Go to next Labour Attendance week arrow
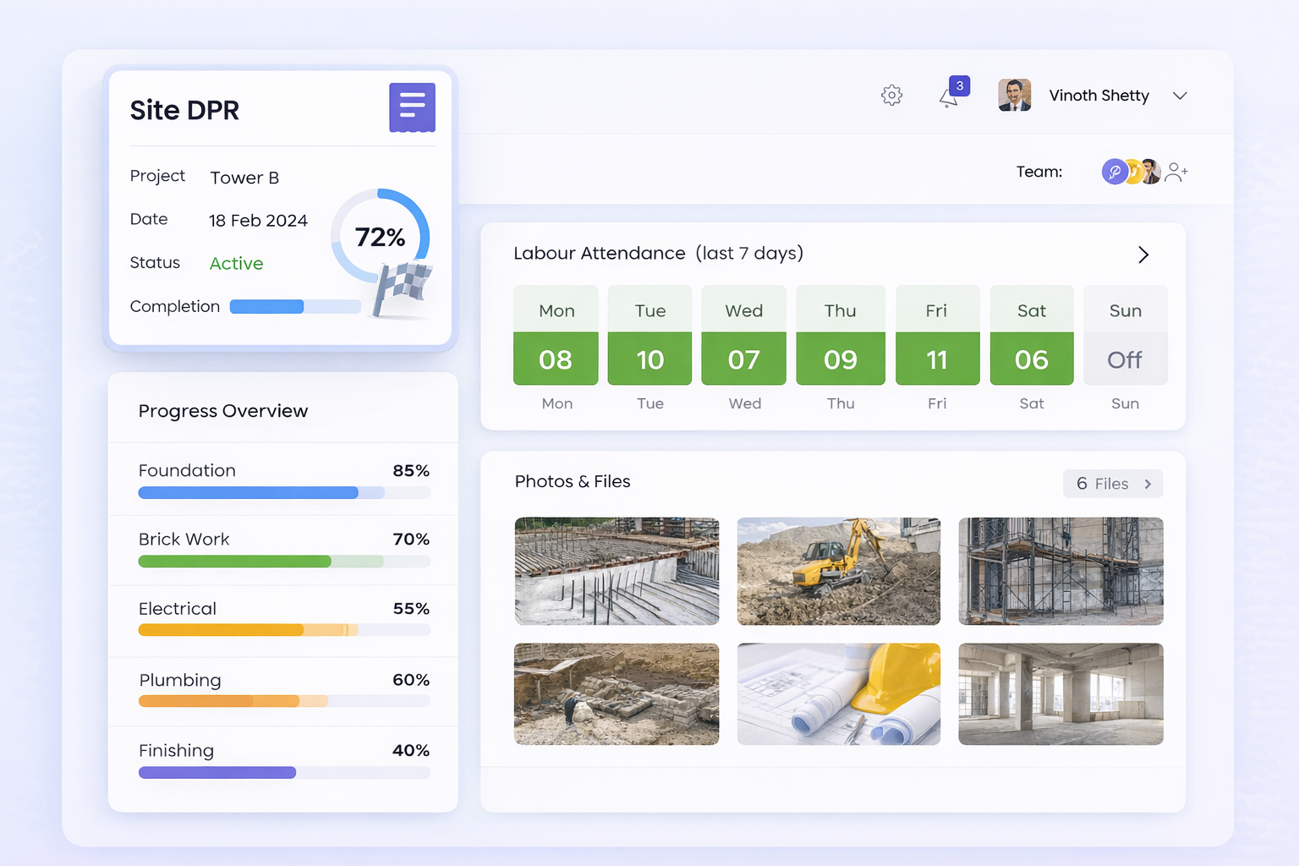 (1143, 255)
